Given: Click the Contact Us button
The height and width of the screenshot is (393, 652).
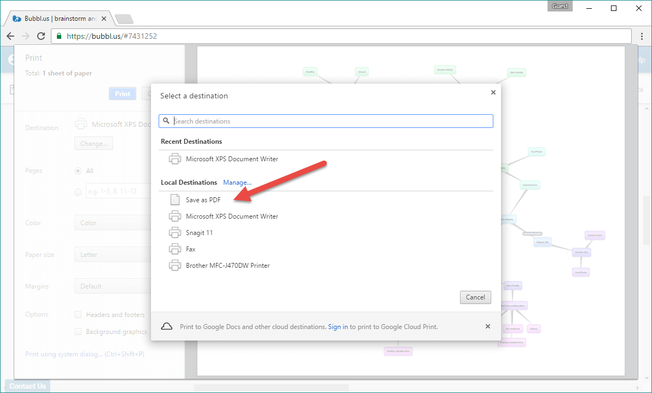Looking at the screenshot, I should [27, 386].
